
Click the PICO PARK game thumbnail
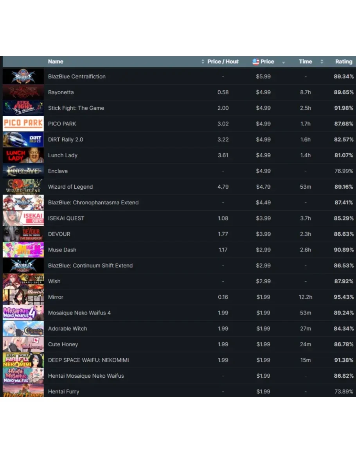tap(23, 124)
